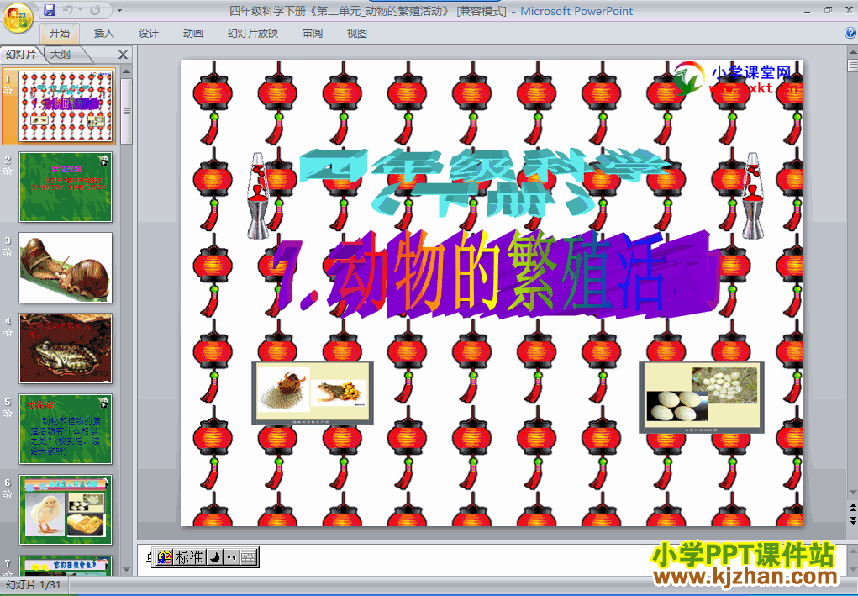Click the IME input method logo icon
This screenshot has width=858, height=596.
click(x=164, y=557)
